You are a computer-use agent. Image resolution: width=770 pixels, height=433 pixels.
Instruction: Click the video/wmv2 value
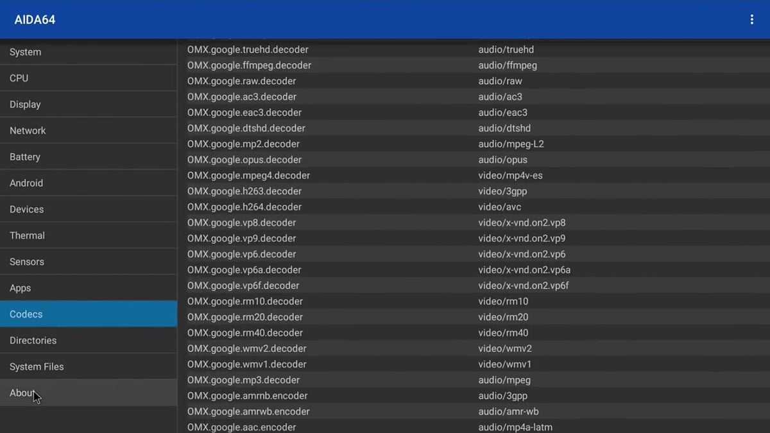(505, 348)
